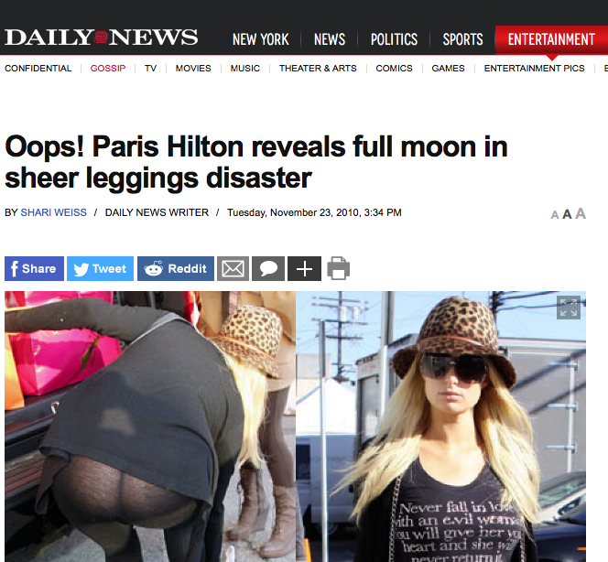The image size is (608, 562).
Task: Open author Shari Weiss's page
Action: pyautogui.click(x=53, y=212)
